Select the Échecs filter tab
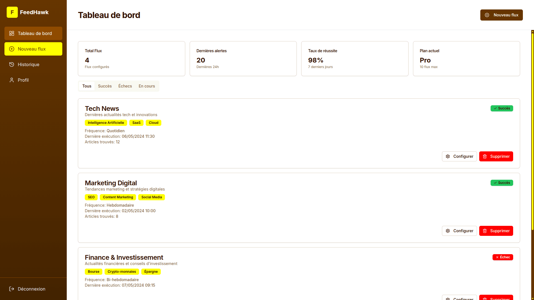 pyautogui.click(x=125, y=86)
